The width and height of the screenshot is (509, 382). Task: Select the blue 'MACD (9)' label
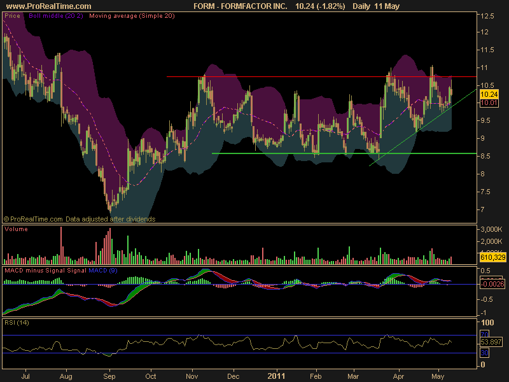point(103,270)
